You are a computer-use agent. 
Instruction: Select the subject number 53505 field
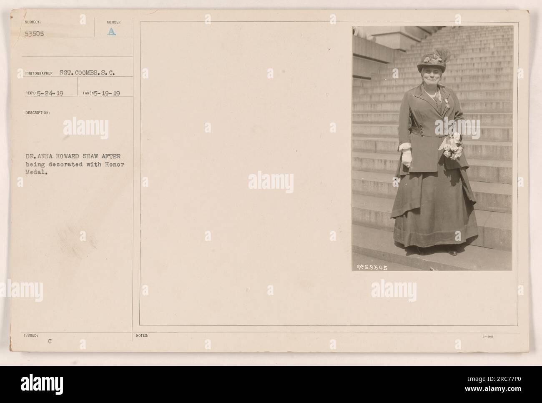[35, 35]
